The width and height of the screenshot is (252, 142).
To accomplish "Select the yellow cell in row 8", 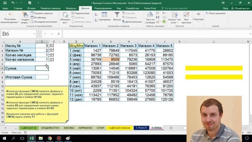I will 214,77.
